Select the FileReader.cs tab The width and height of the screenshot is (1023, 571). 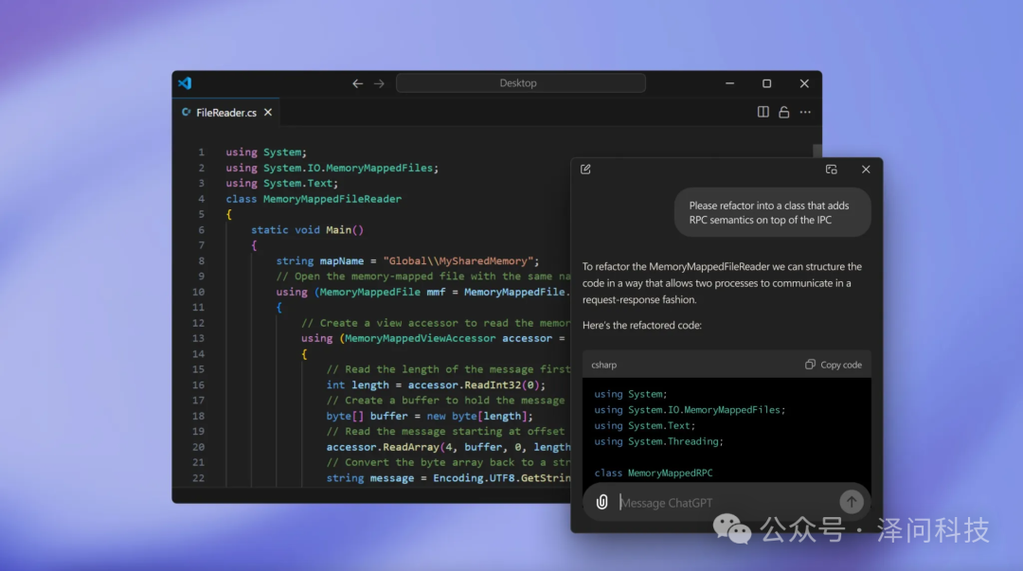pos(225,113)
